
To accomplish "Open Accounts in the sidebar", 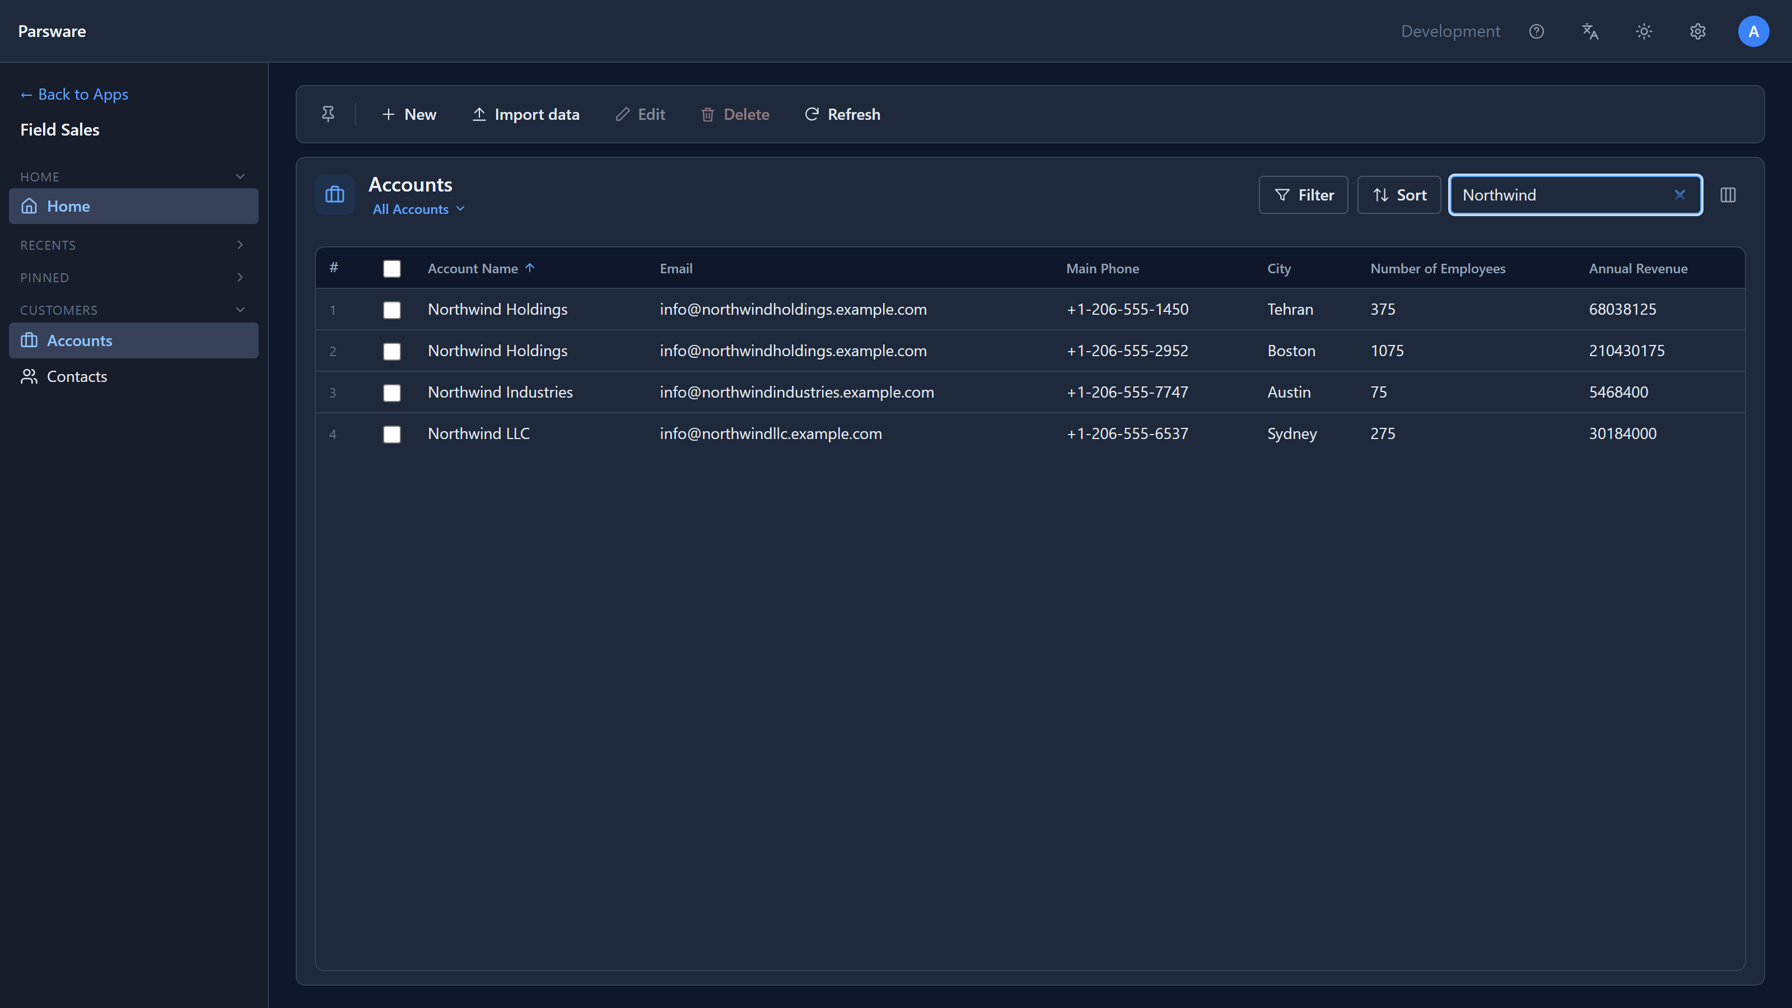I will (134, 340).
